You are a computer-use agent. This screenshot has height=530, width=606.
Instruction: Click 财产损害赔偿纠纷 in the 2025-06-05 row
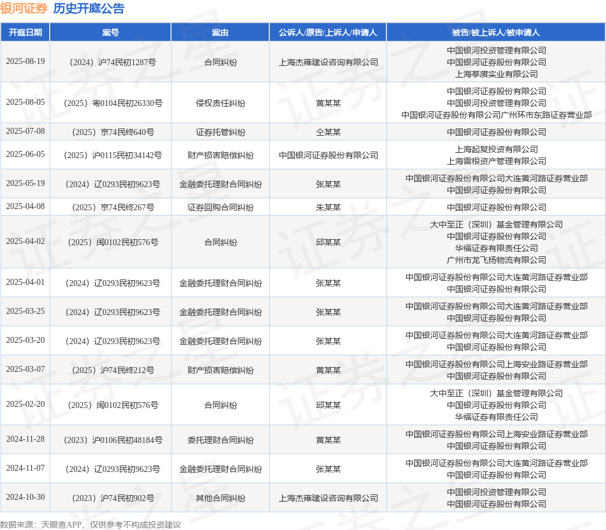[220, 156]
